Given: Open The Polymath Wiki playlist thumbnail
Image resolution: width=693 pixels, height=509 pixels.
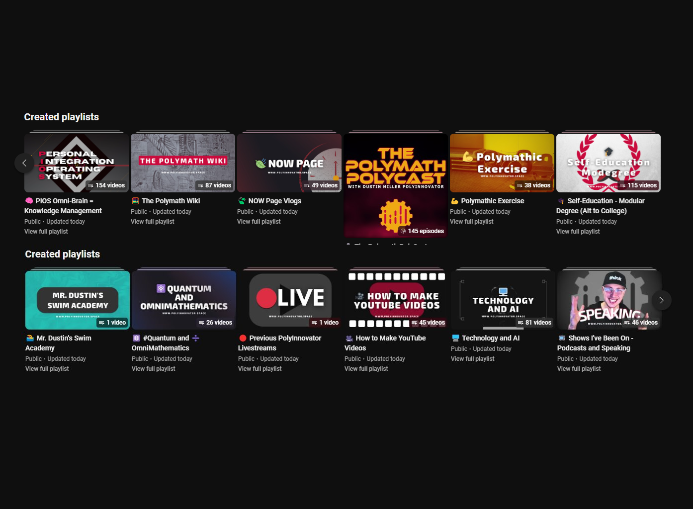Looking at the screenshot, I should tap(183, 163).
